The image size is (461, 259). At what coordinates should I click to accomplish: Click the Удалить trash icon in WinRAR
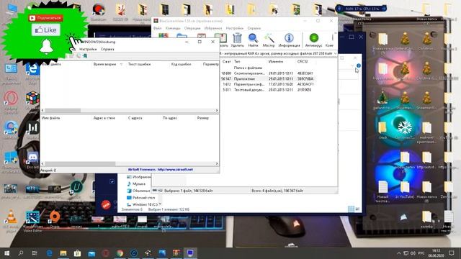(x=237, y=38)
